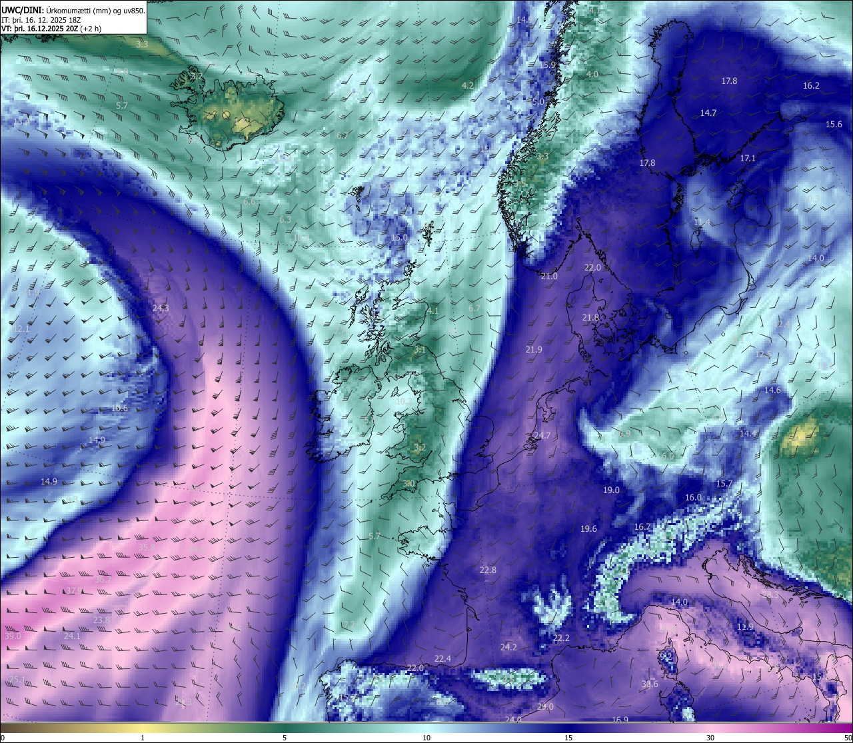Click the 11.4 value over the Baltic
This screenshot has width=853, height=743.
702,222
